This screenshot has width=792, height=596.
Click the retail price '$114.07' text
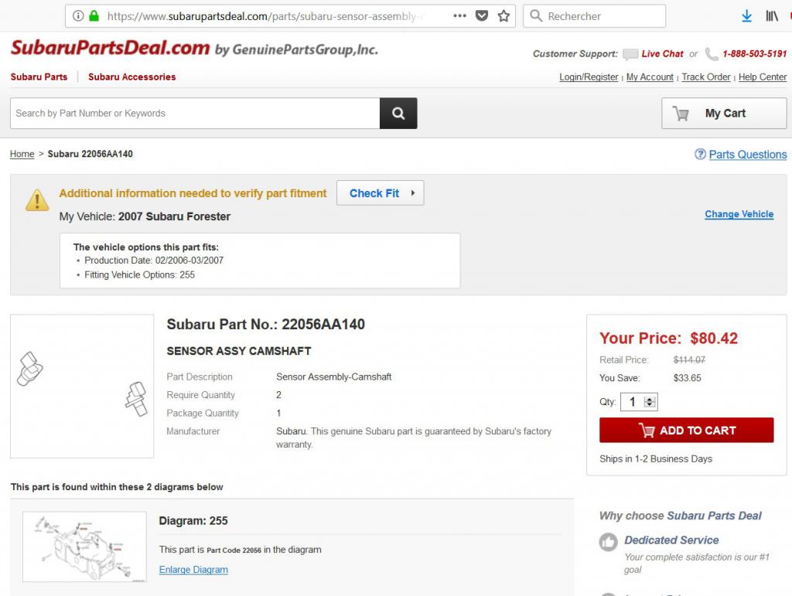[x=689, y=359]
